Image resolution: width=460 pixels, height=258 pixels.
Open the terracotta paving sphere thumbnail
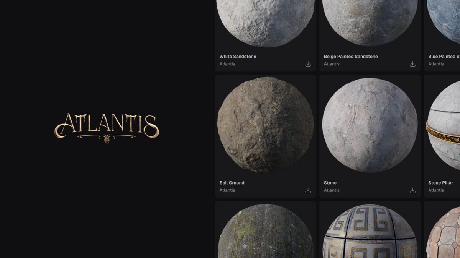coord(444,232)
